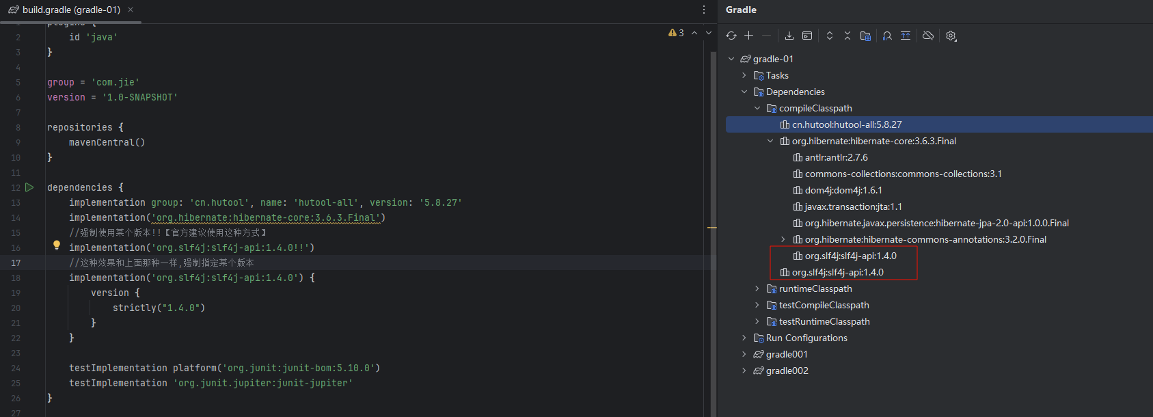
Task: Open the Execute Gradle Task icon
Action: (x=807, y=36)
